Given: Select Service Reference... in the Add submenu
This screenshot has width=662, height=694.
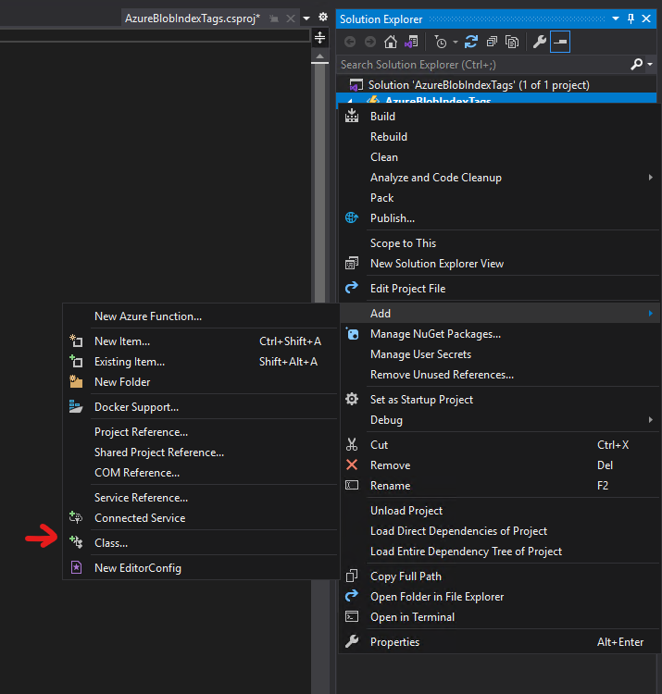Looking at the screenshot, I should 201,498.
